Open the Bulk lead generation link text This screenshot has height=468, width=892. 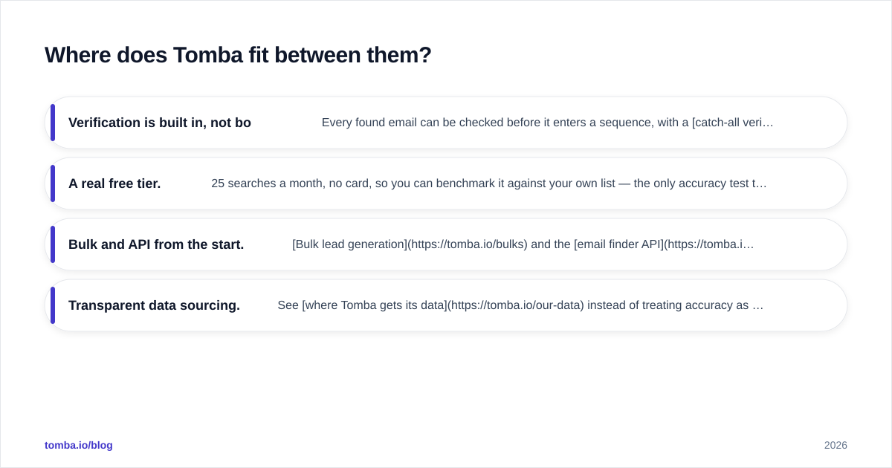click(349, 244)
